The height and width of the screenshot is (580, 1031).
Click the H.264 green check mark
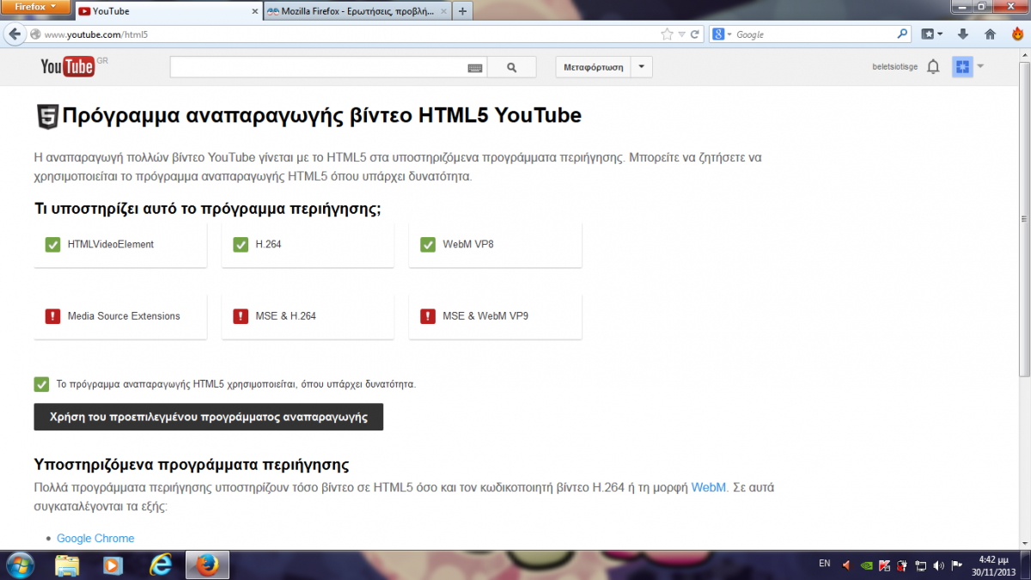coord(241,245)
